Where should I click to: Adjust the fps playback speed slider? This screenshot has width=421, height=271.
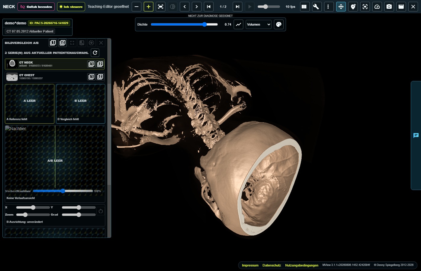[269, 7]
